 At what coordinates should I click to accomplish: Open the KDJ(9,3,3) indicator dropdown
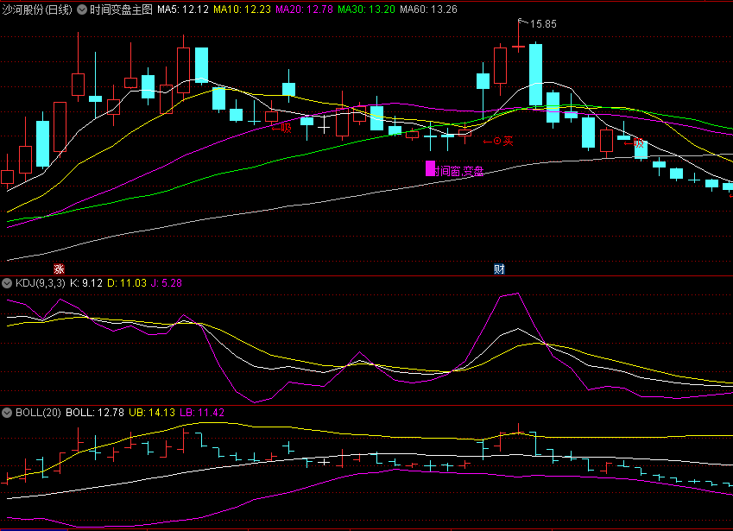coord(7,283)
